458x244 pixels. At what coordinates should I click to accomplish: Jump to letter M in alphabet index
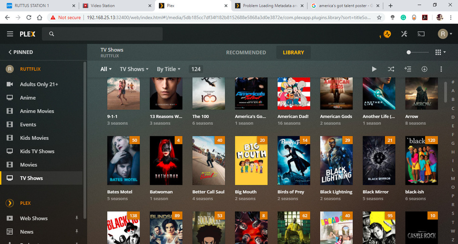click(453, 178)
